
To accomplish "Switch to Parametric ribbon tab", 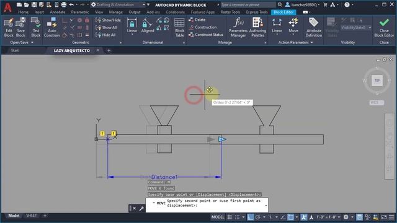I will pos(80,12).
